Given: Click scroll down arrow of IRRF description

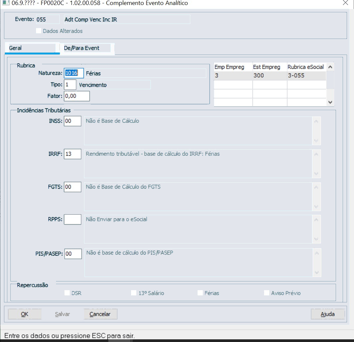Looking at the screenshot, I should [316, 174].
